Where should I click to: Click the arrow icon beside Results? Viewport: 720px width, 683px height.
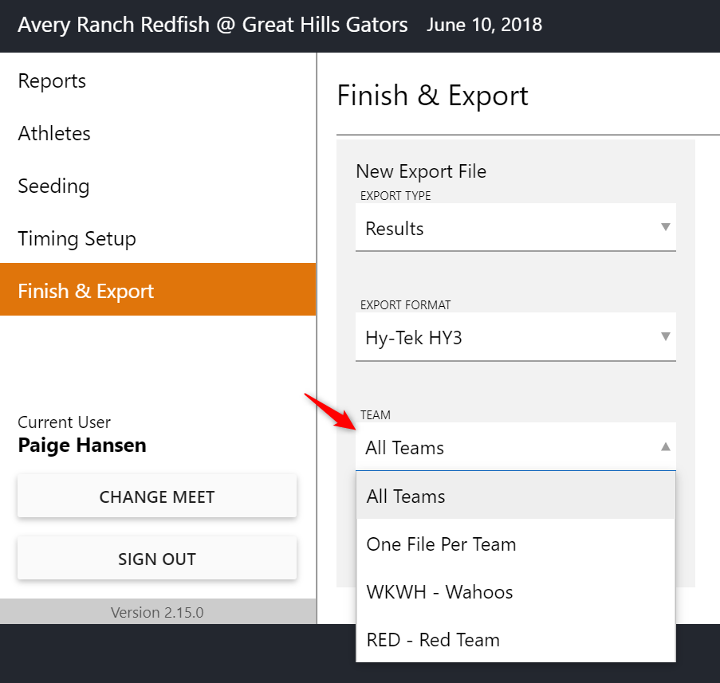coord(666,228)
